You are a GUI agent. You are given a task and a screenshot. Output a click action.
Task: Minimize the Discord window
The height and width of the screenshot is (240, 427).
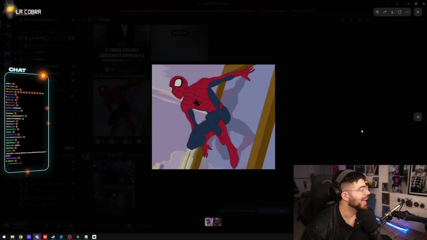(409, 4)
